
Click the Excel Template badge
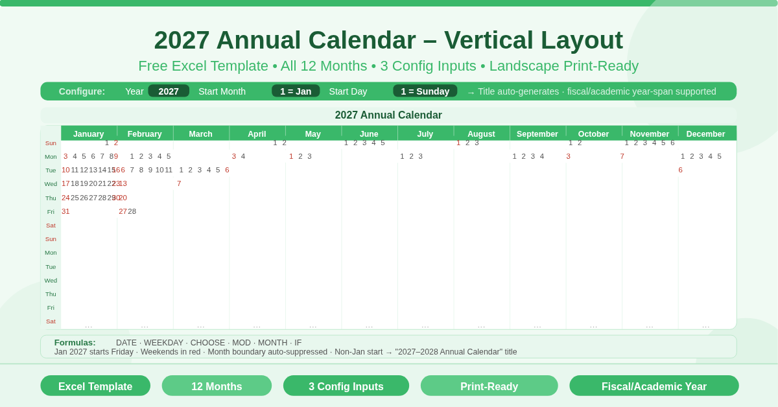(x=95, y=386)
